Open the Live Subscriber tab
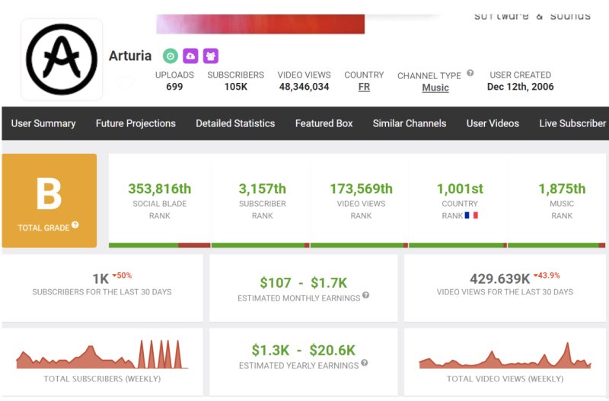Image resolution: width=609 pixels, height=401 pixels. pos(572,123)
